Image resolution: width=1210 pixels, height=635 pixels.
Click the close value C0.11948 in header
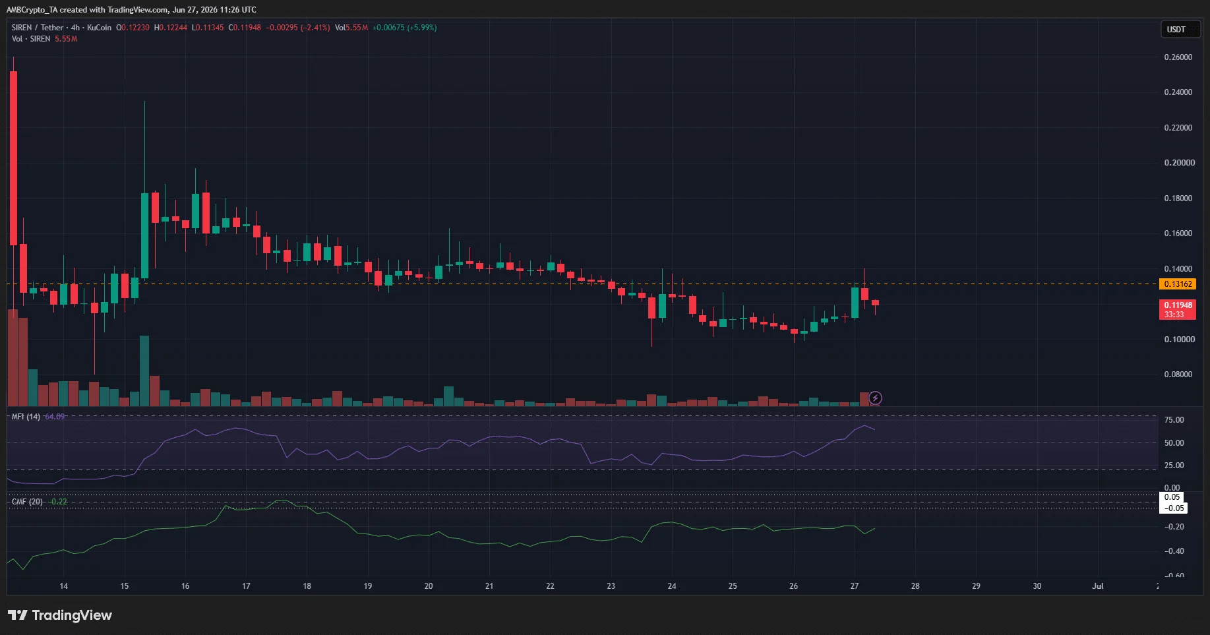tap(245, 28)
